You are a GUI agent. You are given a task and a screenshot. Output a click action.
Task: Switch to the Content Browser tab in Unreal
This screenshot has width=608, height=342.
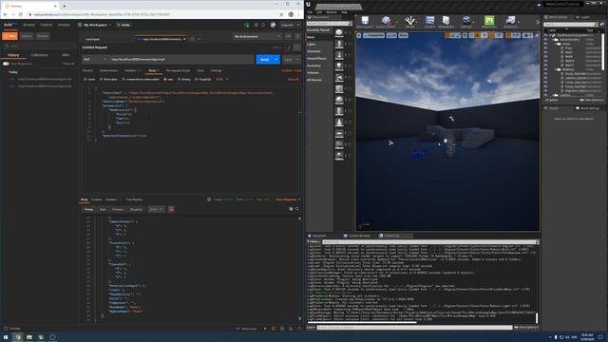(357, 236)
